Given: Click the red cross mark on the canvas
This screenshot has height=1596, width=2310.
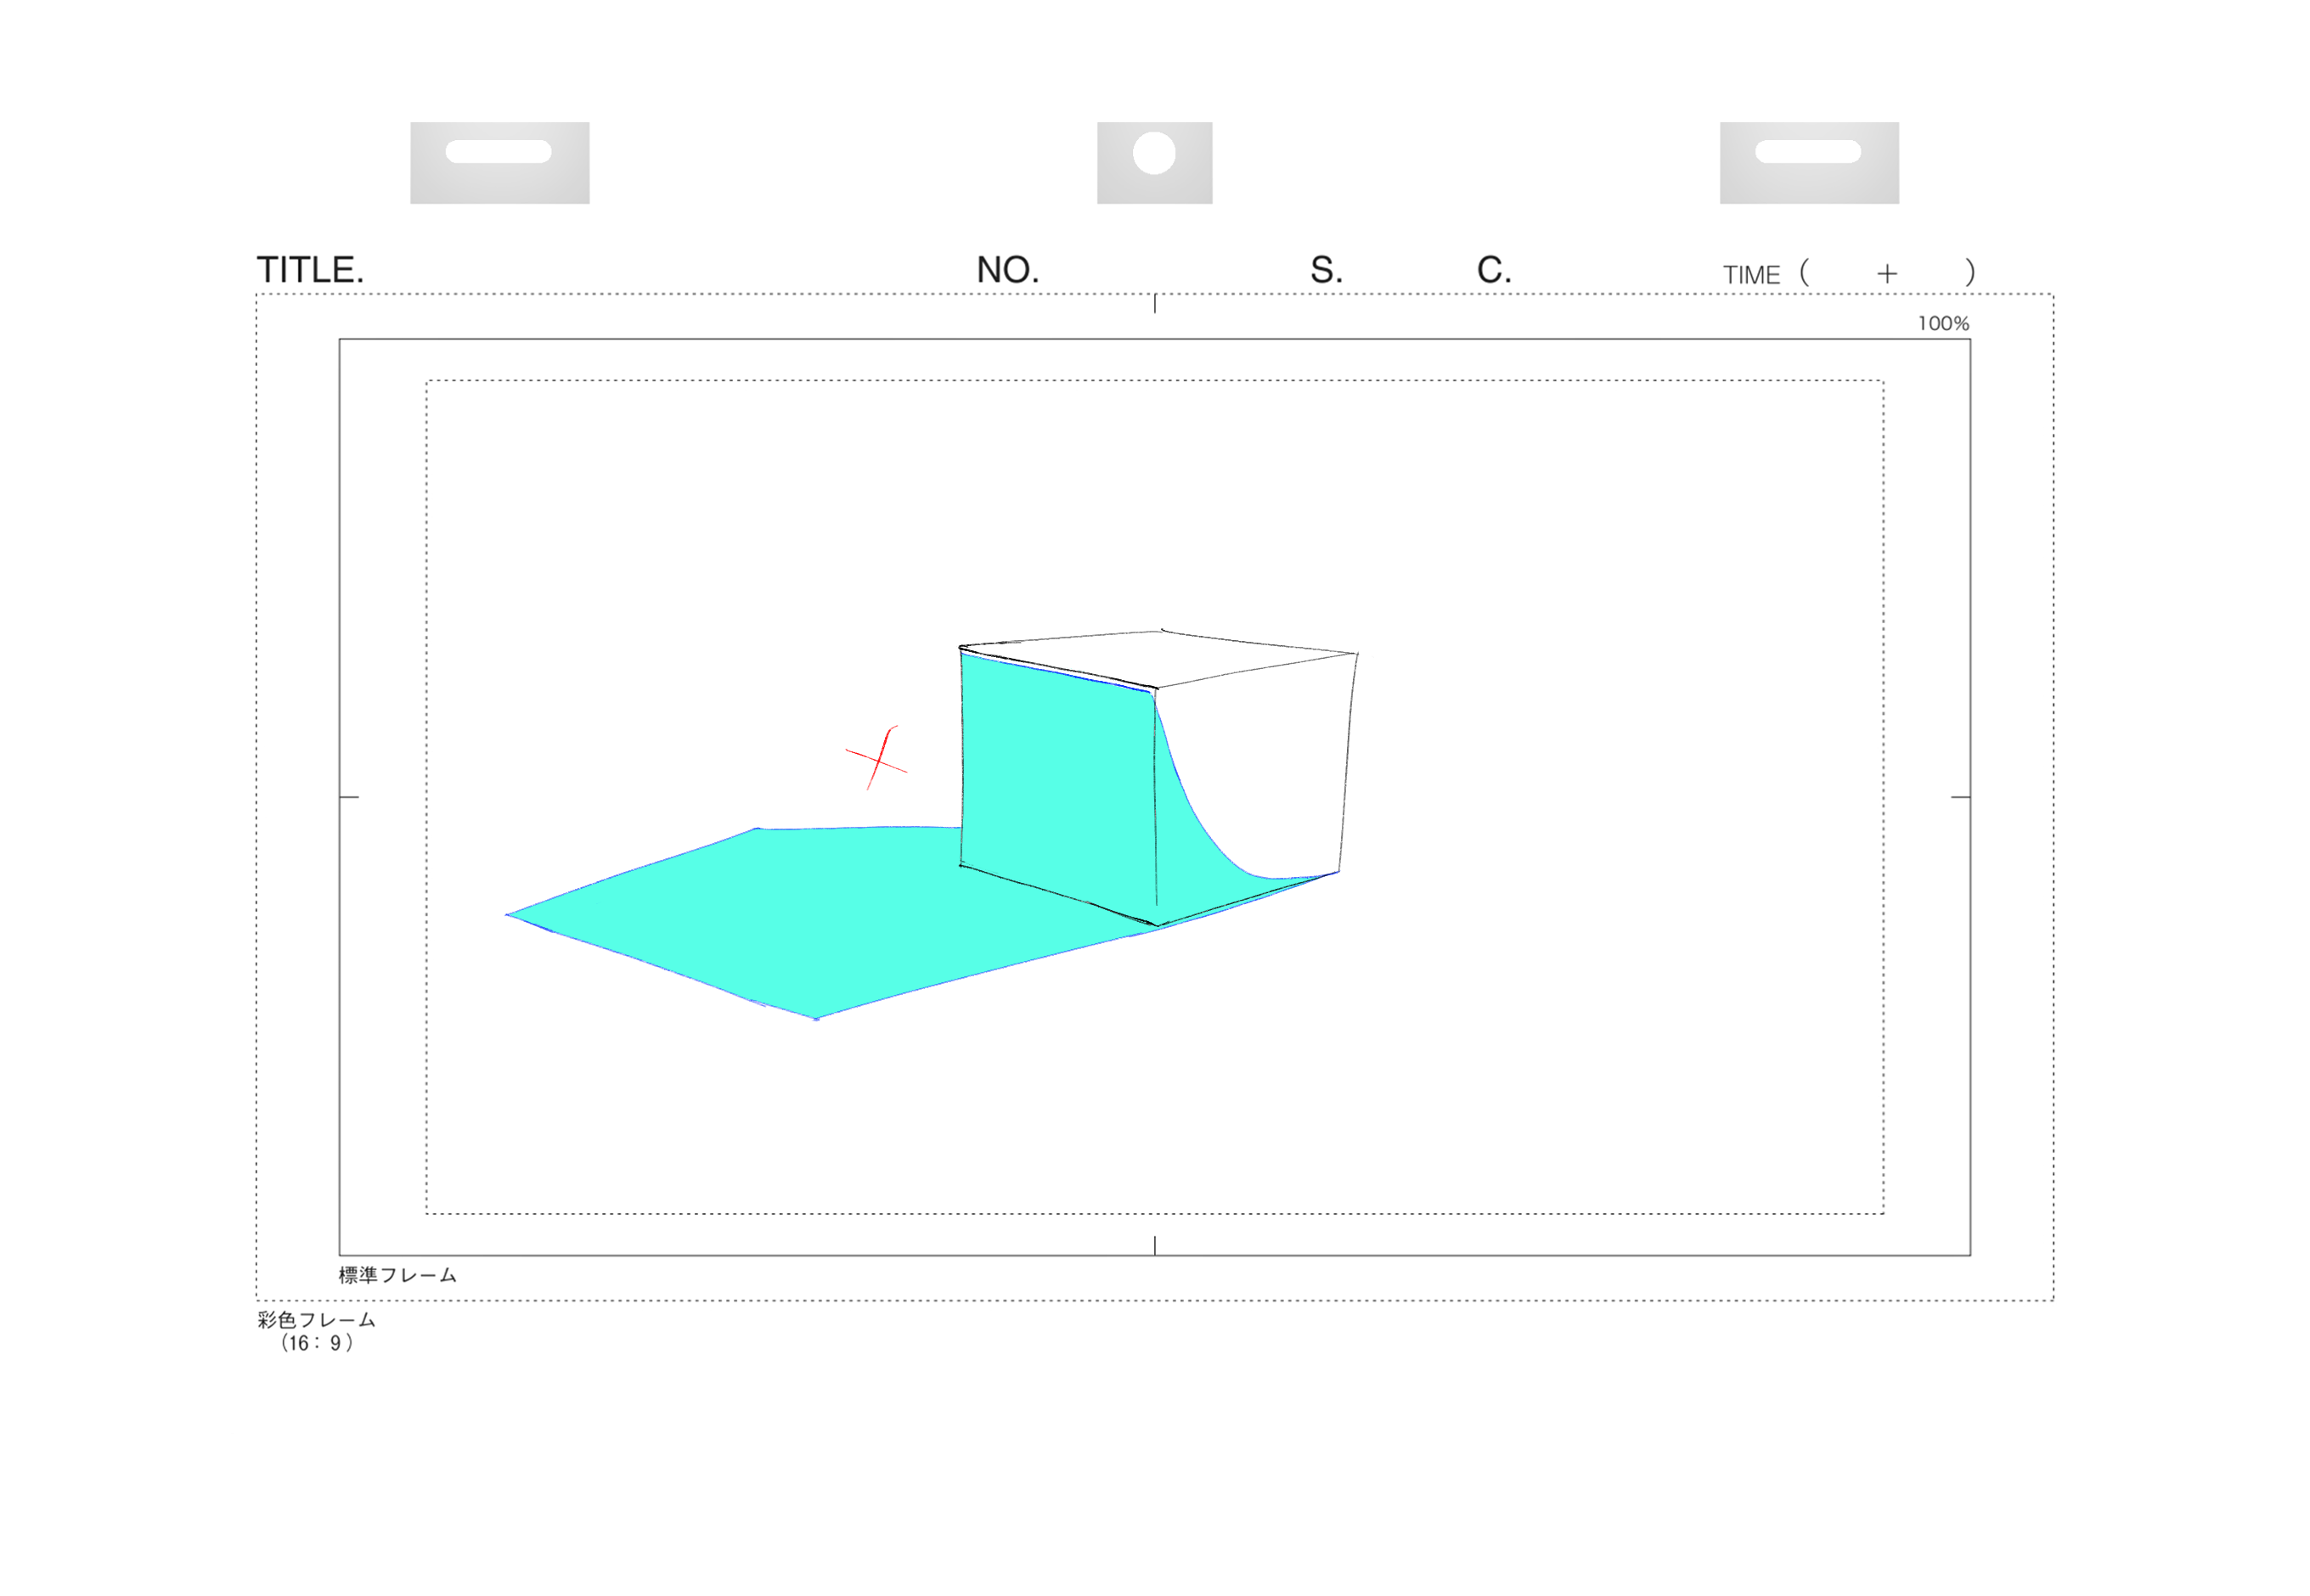Looking at the screenshot, I should (x=876, y=758).
